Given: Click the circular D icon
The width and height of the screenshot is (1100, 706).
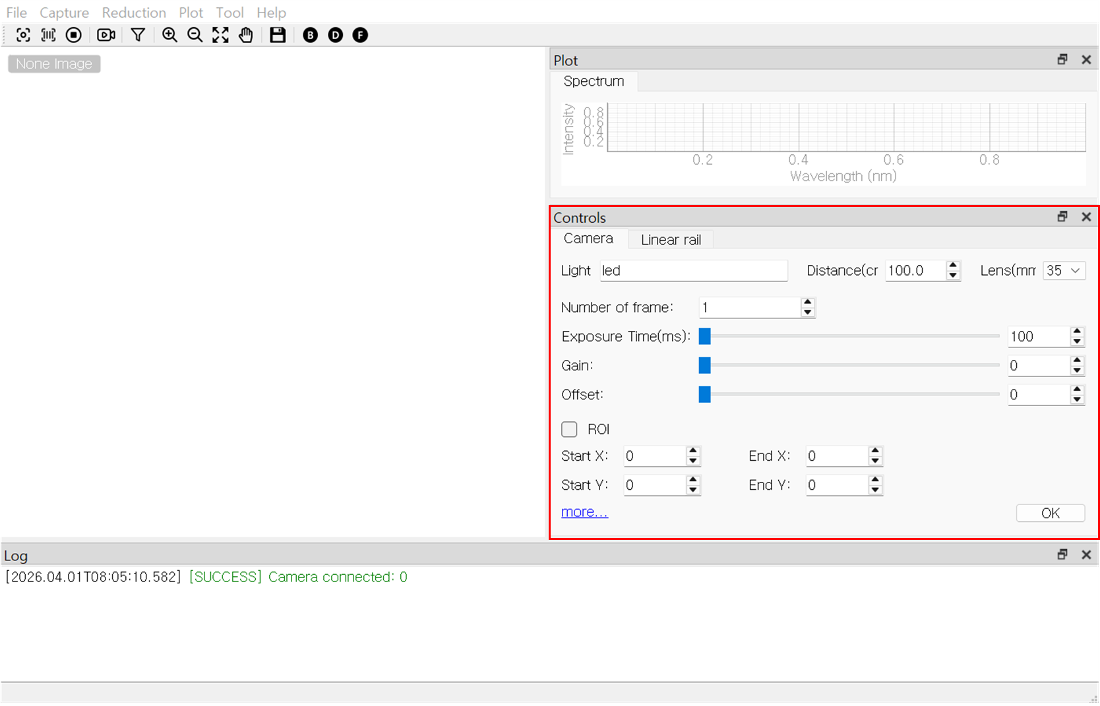Looking at the screenshot, I should click(335, 35).
